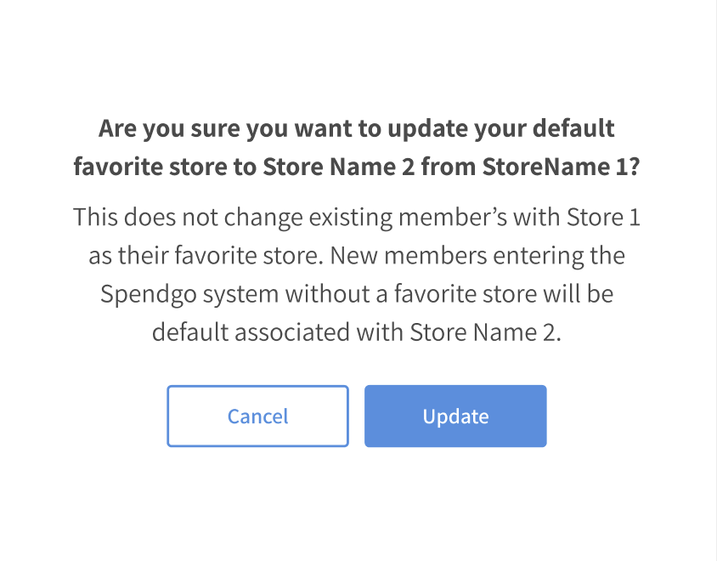Screen dimensions: 717x561
Task: Click "StoreName 1?" in the bold heading
Action: (x=561, y=167)
